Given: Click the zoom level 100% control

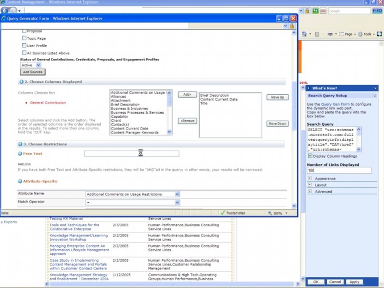Looking at the screenshot, I should pos(278,213).
